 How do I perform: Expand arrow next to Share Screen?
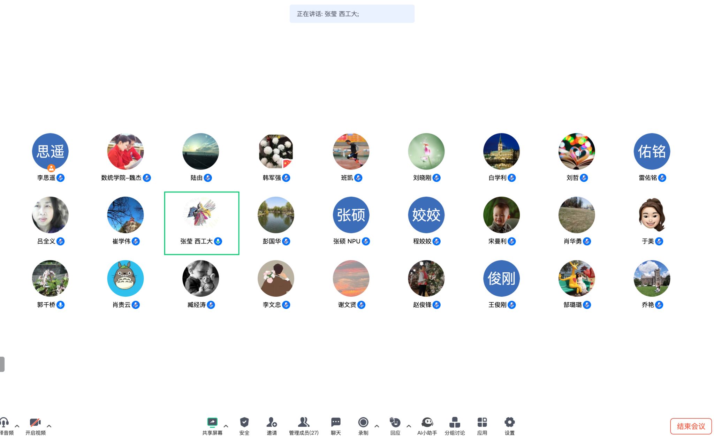(226, 426)
